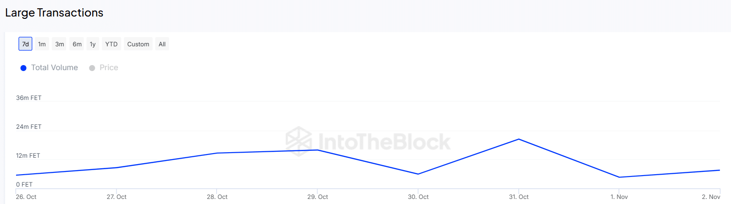This screenshot has width=731, height=204.
Task: Click the IntoTheBlock cube logo icon
Action: point(299,141)
